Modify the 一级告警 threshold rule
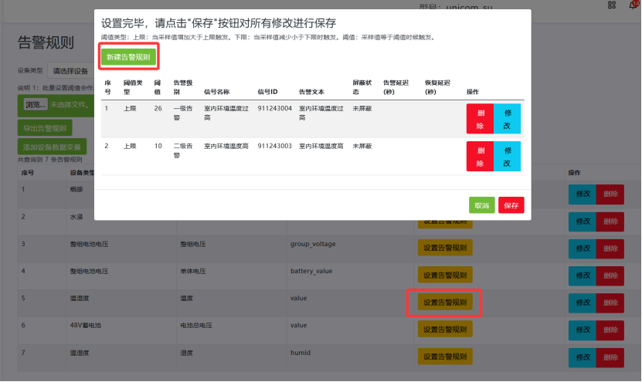 click(507, 118)
